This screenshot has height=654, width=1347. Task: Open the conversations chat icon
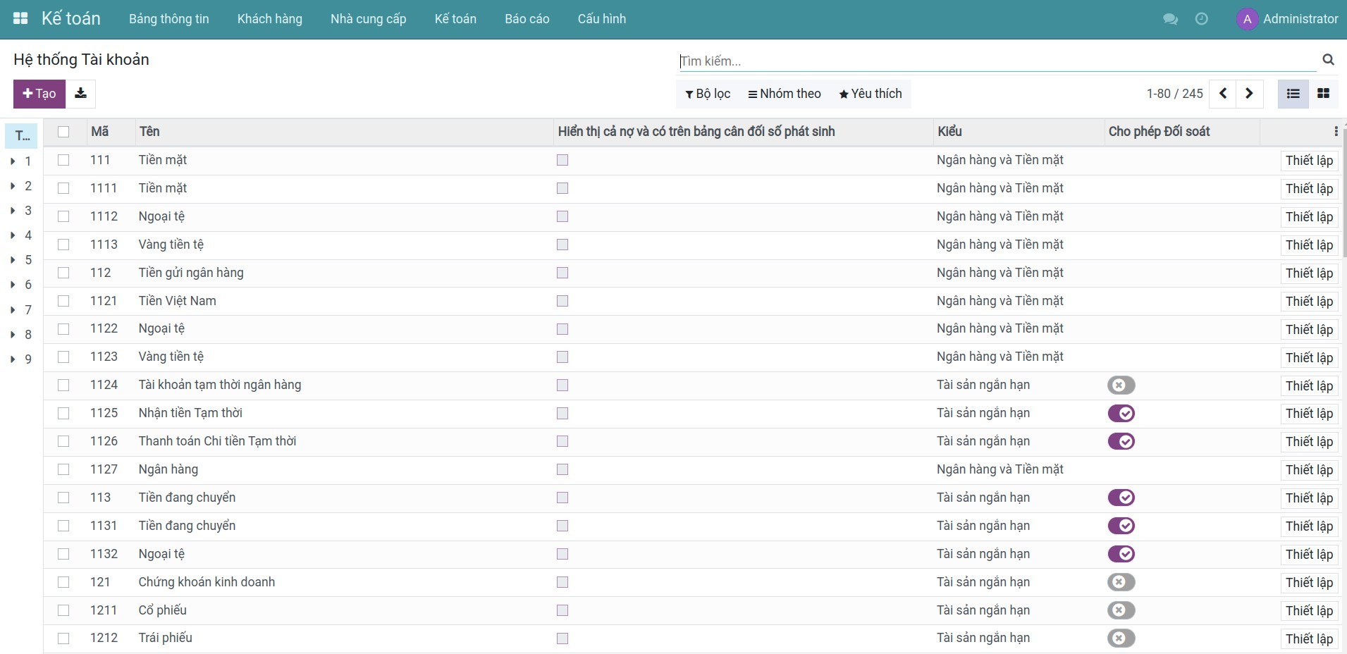1170,19
